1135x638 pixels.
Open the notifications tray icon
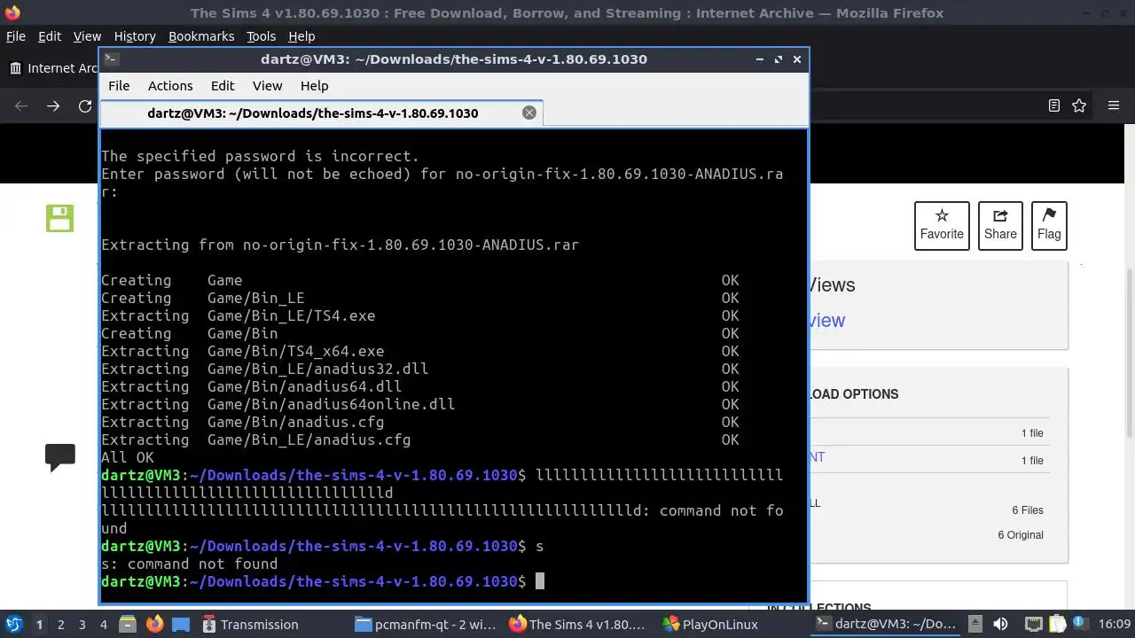(x=1079, y=625)
